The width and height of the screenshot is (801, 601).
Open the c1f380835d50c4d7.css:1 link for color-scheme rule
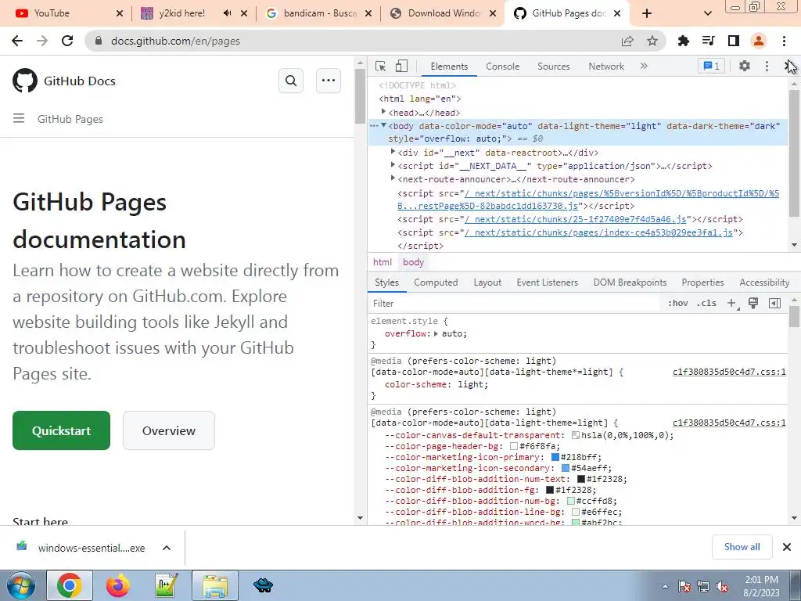point(729,372)
